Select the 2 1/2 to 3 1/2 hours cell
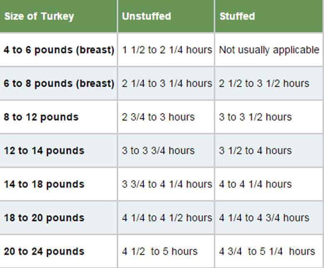Image resolution: width=324 pixels, height=268 pixels. click(269, 84)
